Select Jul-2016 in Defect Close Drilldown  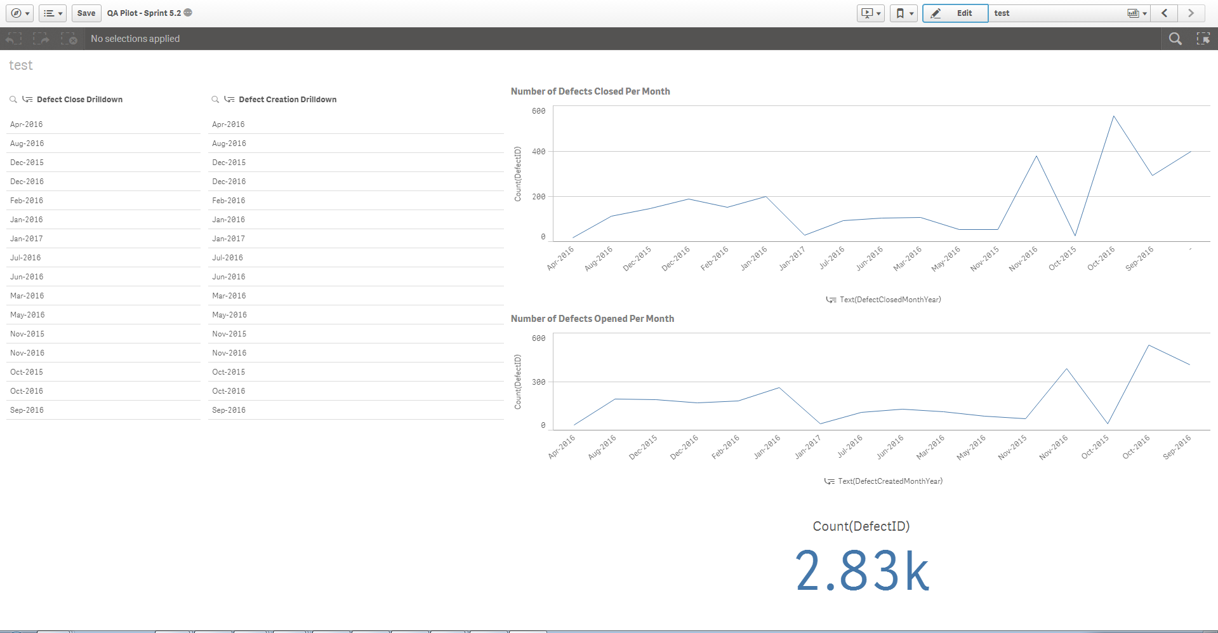click(103, 258)
